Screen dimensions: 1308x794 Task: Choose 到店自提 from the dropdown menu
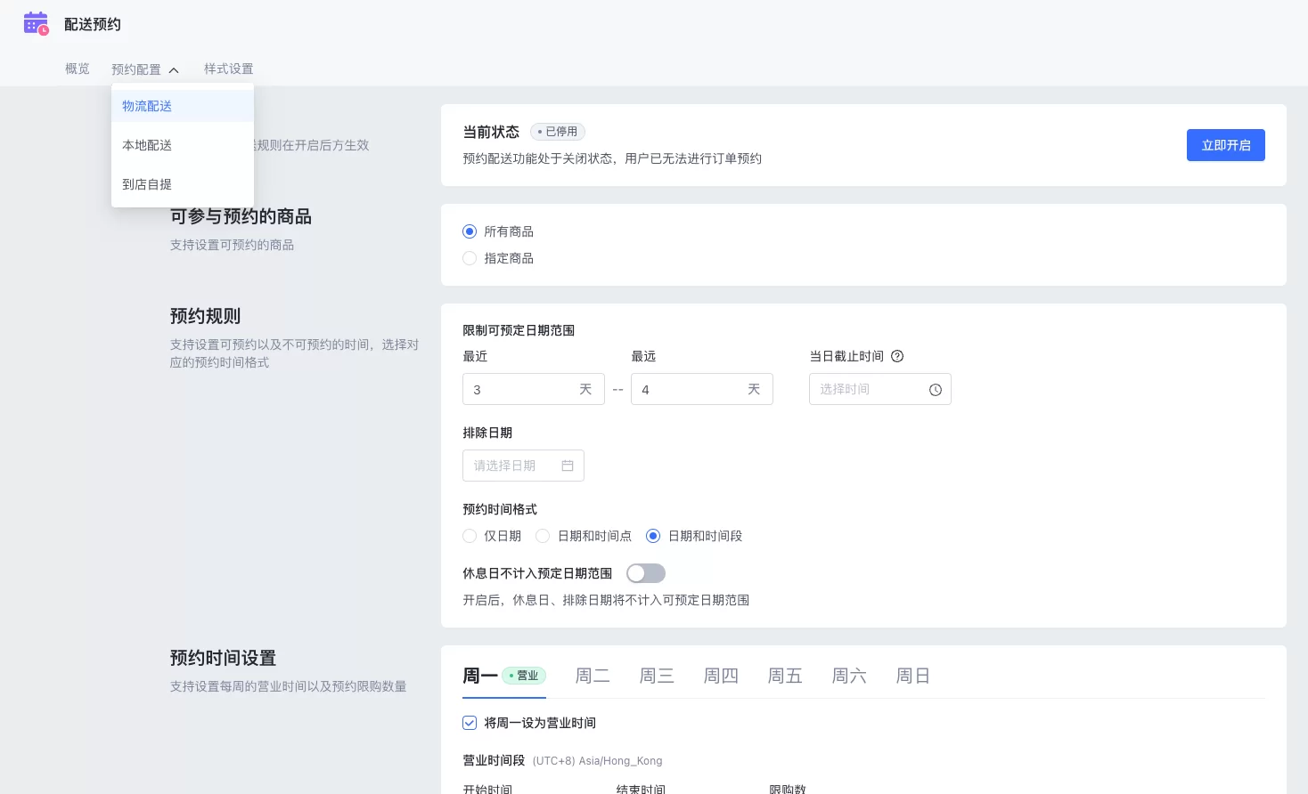(147, 184)
